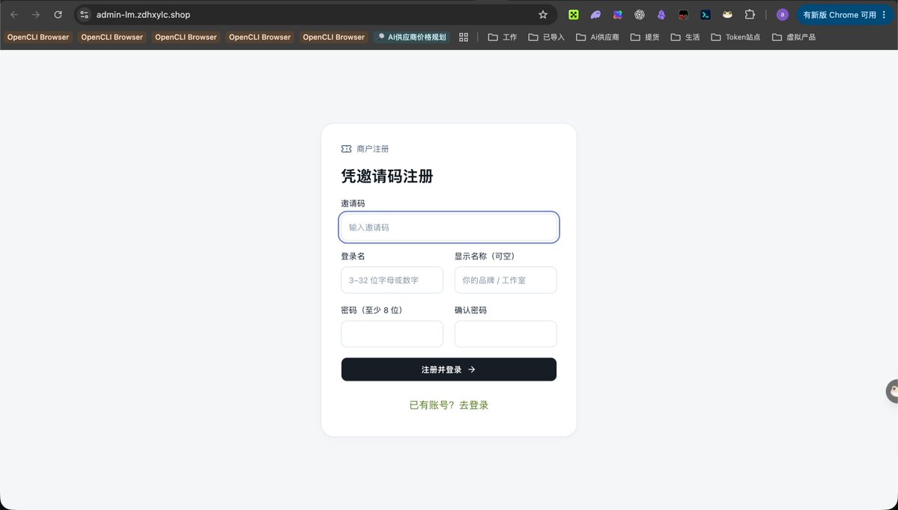Click the 商户注册 label text
The width and height of the screenshot is (898, 510).
click(373, 149)
